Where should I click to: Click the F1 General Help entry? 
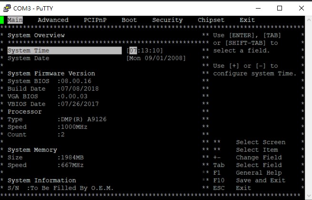click(x=248, y=173)
